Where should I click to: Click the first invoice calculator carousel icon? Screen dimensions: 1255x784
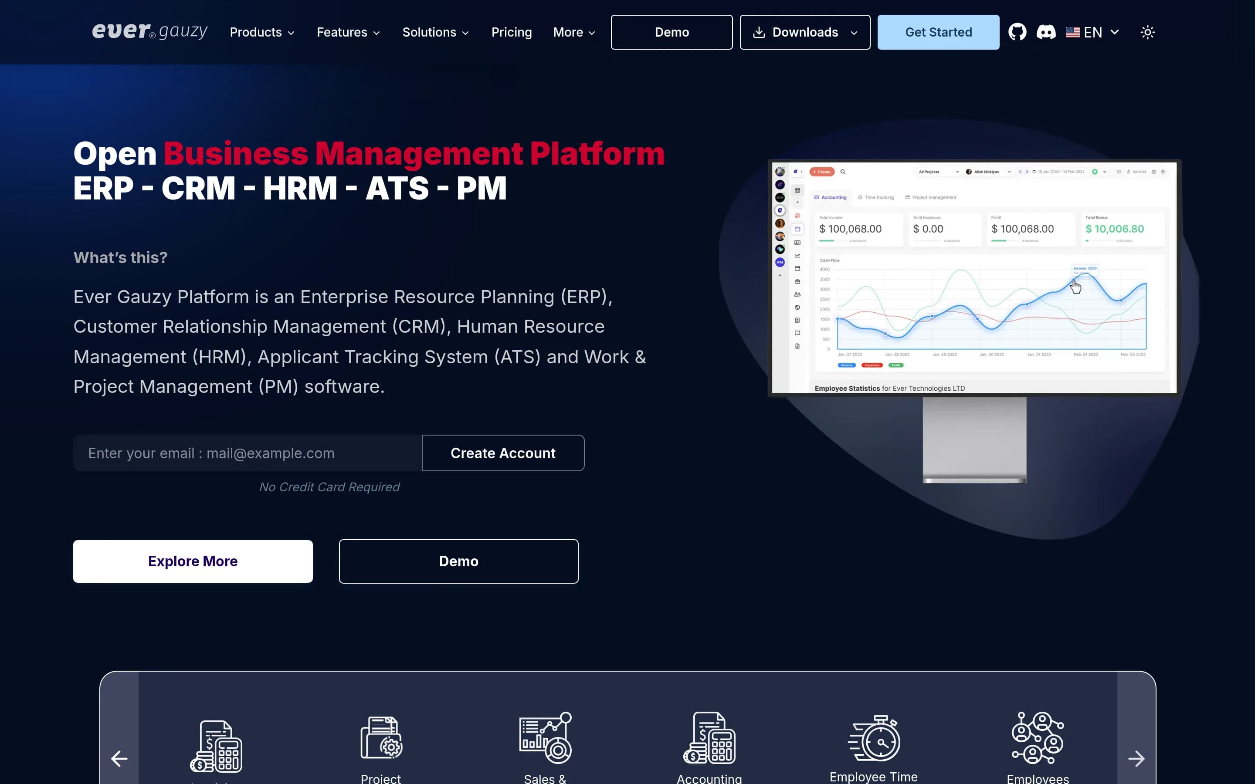(x=216, y=746)
